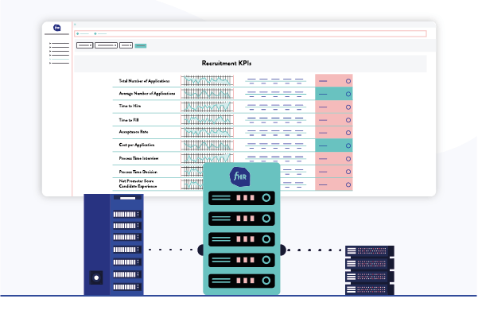The height and width of the screenshot is (318, 478).
Task: Click the status circle in the Time to Fill row
Action: pyautogui.click(x=348, y=120)
